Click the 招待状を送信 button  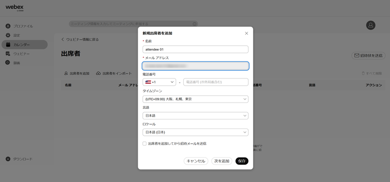pos(368,55)
